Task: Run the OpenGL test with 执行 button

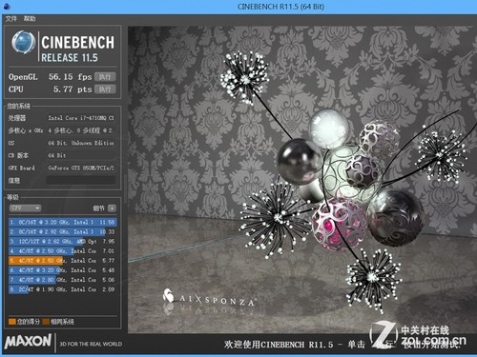Action: point(105,77)
